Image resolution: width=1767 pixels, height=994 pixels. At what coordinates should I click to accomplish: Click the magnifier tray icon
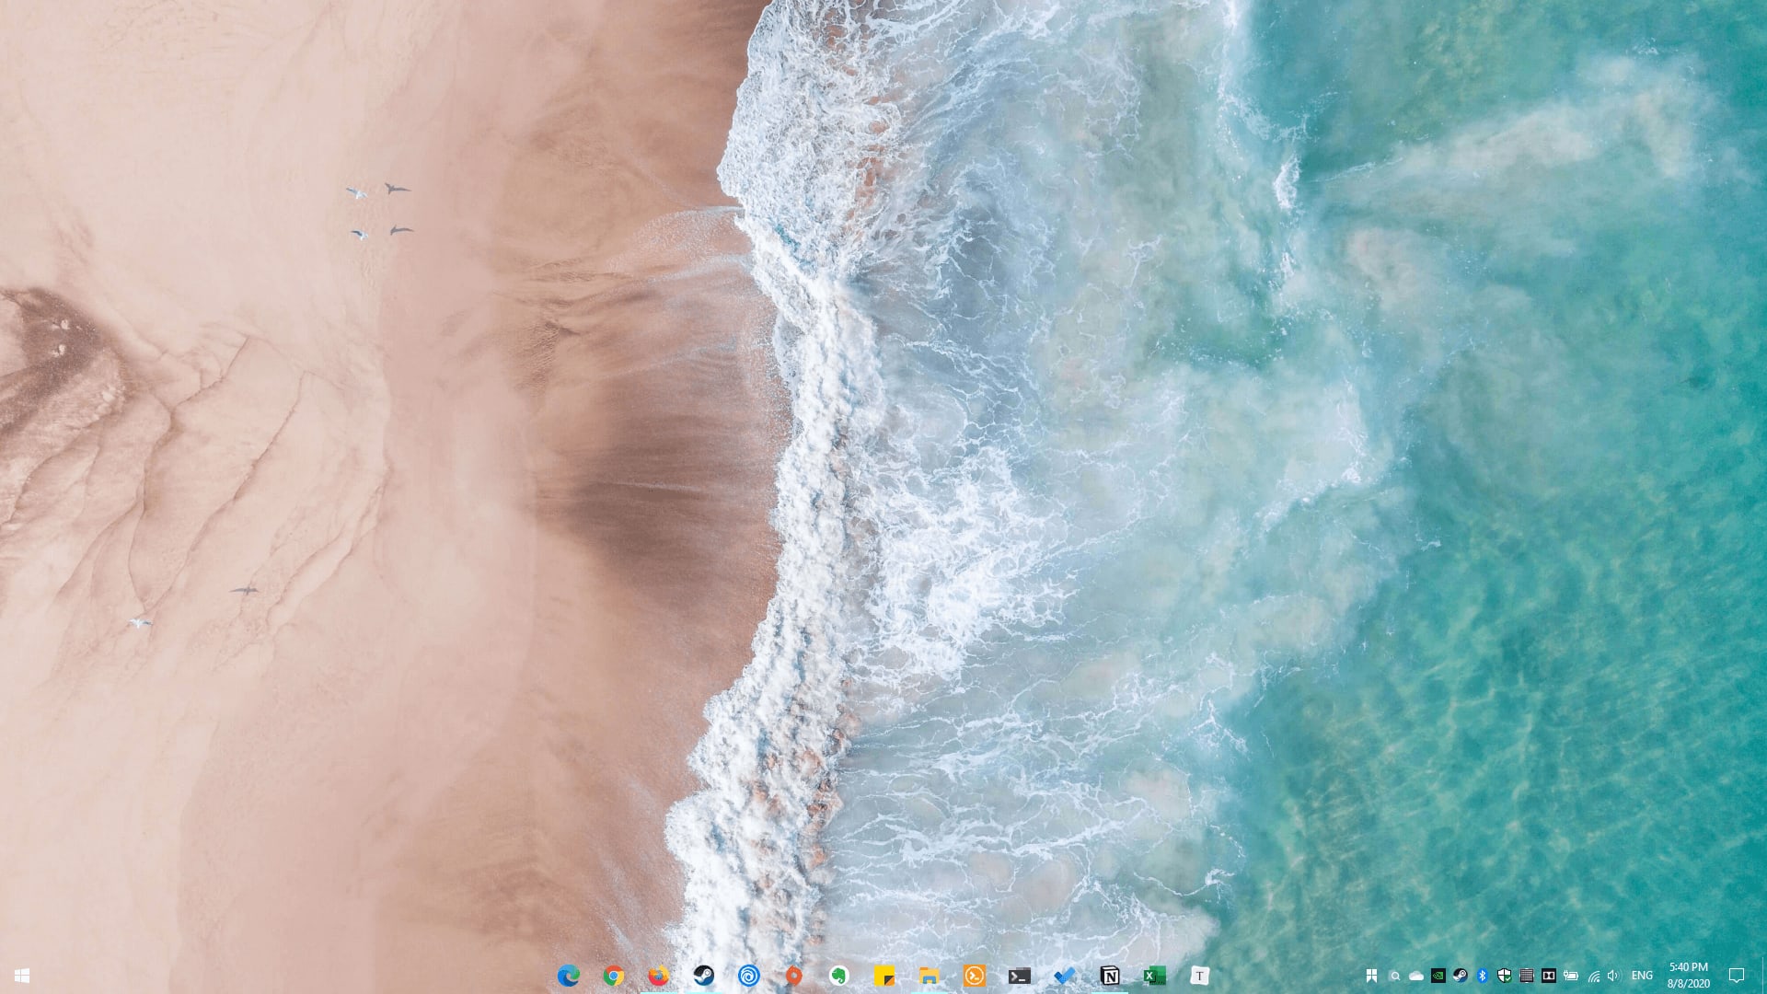(1395, 976)
